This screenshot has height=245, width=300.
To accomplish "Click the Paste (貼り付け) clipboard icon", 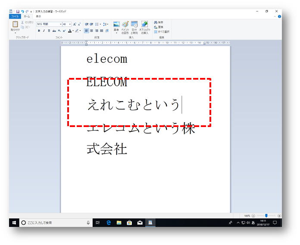I will pyautogui.click(x=15, y=24).
